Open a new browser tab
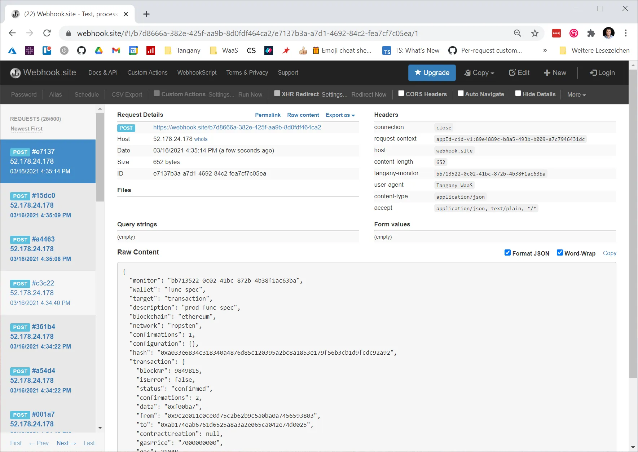 click(x=146, y=14)
